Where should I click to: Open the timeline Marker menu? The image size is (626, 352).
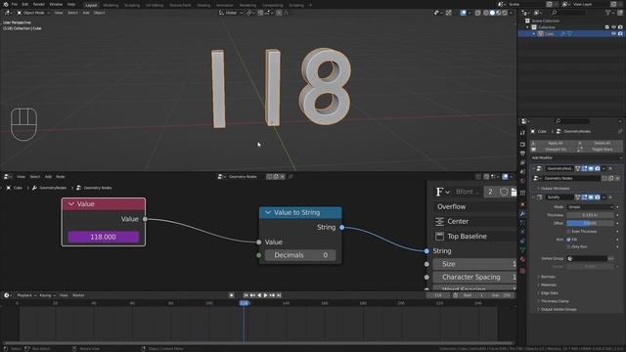(x=78, y=295)
